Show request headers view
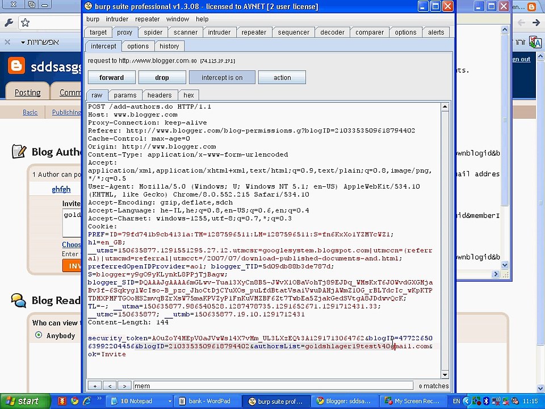Screen dimensions: 545x409 tap(159, 95)
